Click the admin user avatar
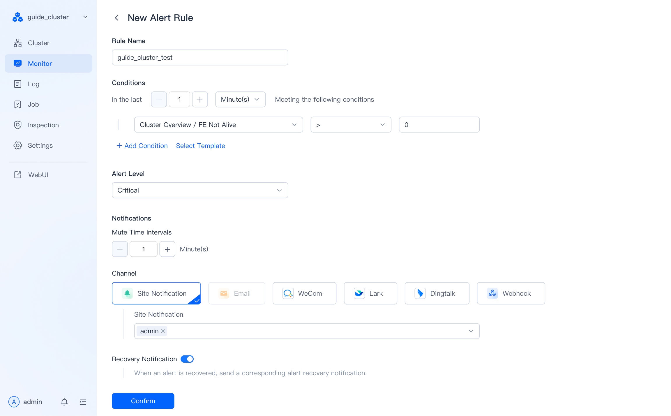This screenshot has height=416, width=671. coord(14,402)
